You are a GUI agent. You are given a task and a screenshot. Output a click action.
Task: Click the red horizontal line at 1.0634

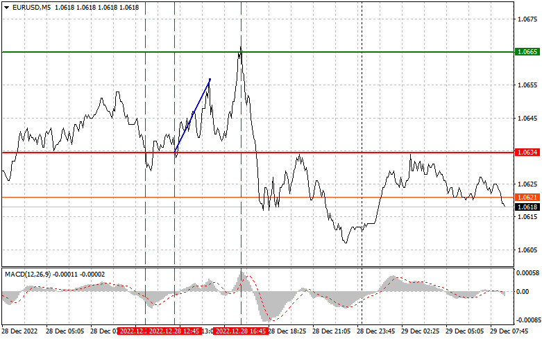pos(258,152)
